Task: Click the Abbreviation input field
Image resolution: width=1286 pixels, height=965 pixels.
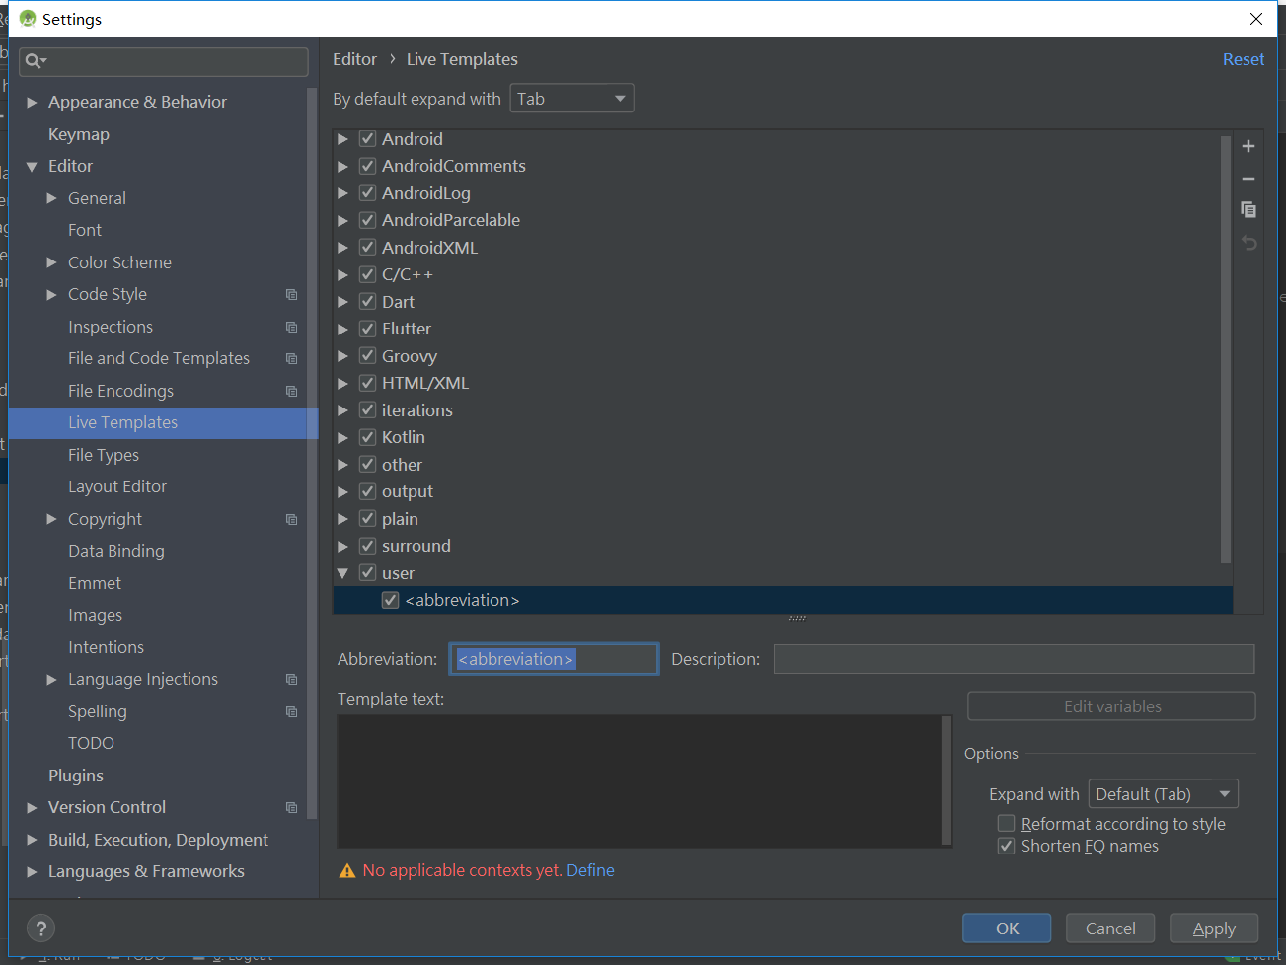Action: click(554, 659)
